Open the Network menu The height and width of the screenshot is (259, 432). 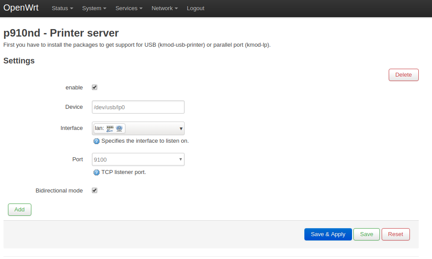tap(164, 8)
